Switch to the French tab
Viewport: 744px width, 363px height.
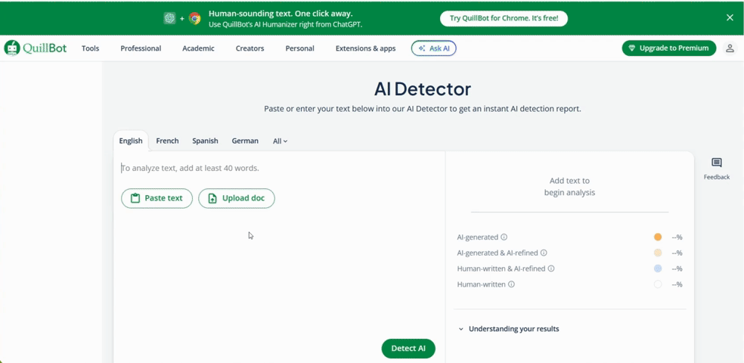click(168, 141)
